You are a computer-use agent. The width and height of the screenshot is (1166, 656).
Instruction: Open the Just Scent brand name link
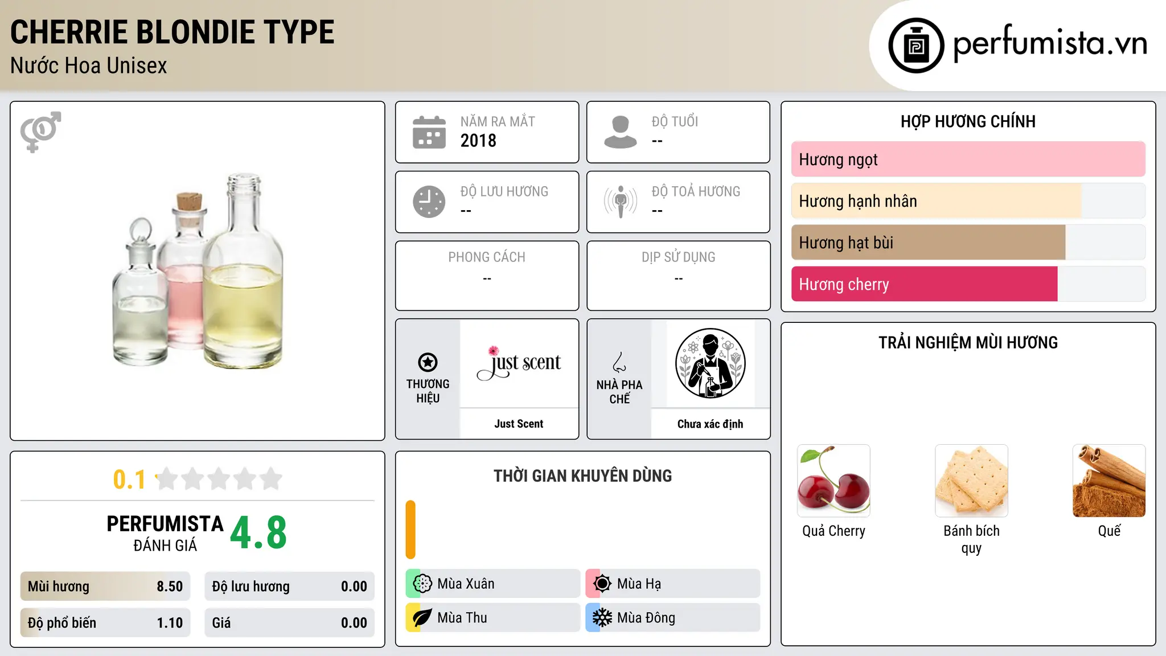519,424
